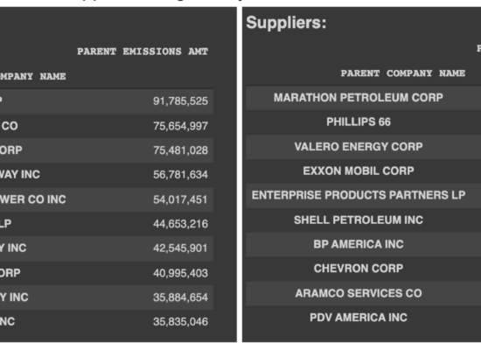Click the Suppliers: section heading
Viewport: 481px width, 350px height.
click(286, 23)
